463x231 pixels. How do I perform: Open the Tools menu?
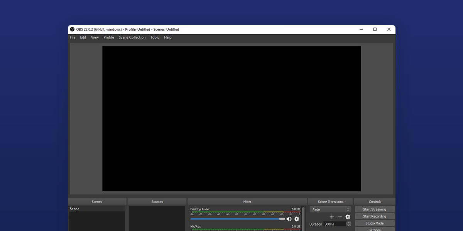[155, 37]
